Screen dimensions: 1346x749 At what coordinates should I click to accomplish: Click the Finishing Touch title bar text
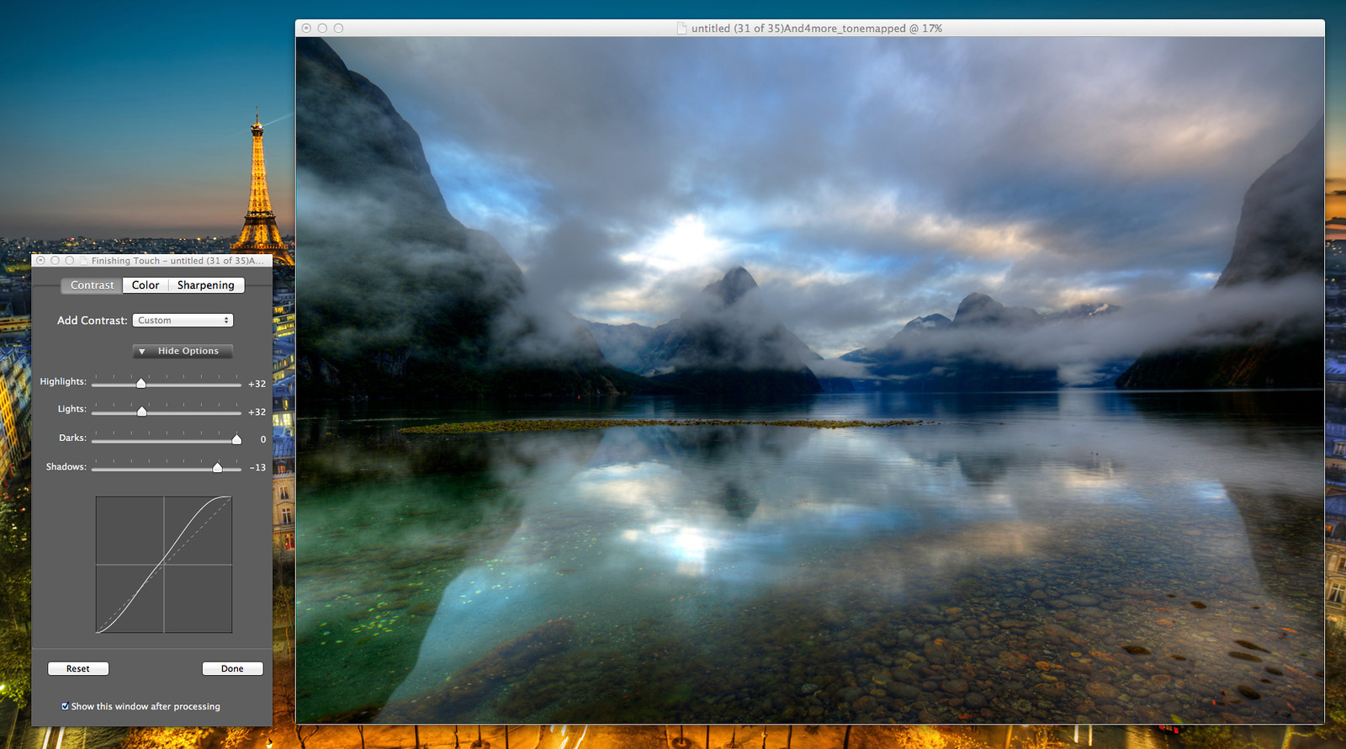tap(178, 261)
